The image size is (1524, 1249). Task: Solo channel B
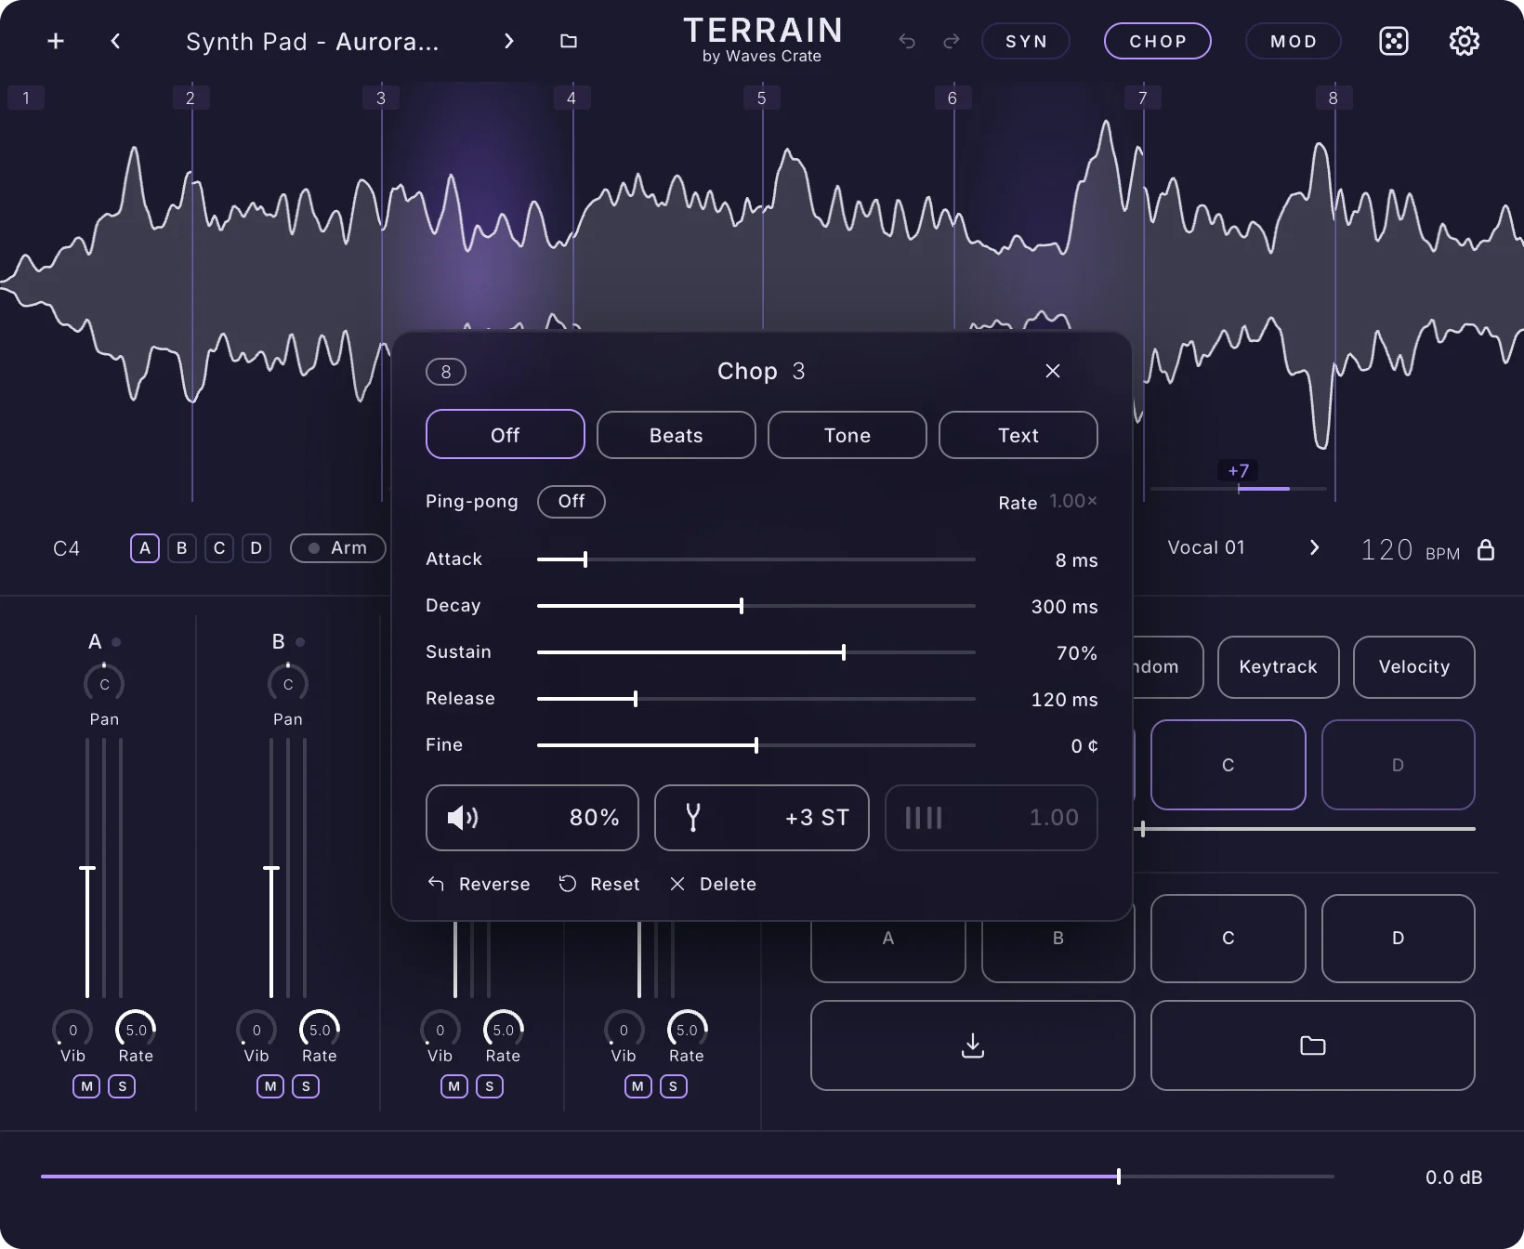pos(306,1086)
